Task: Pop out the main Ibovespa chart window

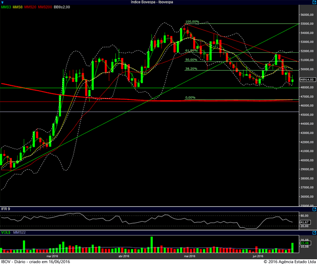Action: [x=314, y=2]
